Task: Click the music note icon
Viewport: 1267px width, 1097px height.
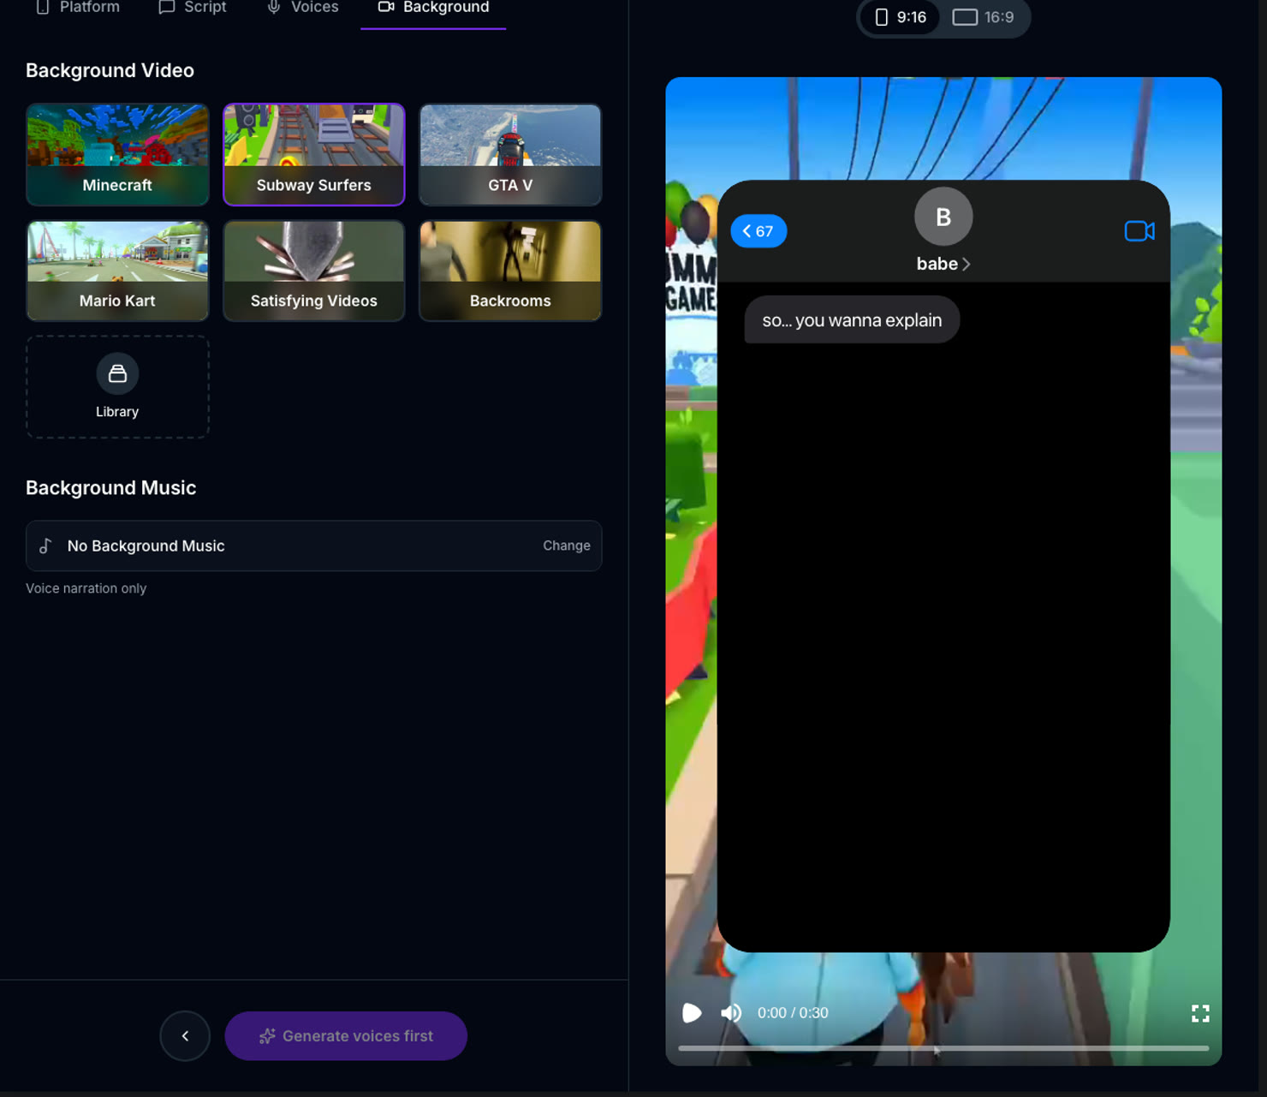Action: (x=46, y=546)
